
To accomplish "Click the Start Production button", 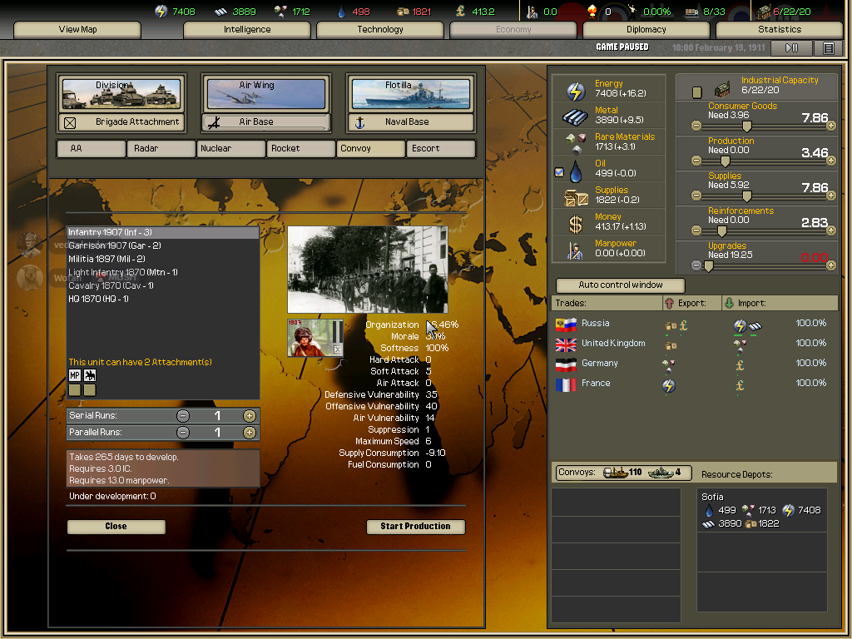I will (x=416, y=527).
